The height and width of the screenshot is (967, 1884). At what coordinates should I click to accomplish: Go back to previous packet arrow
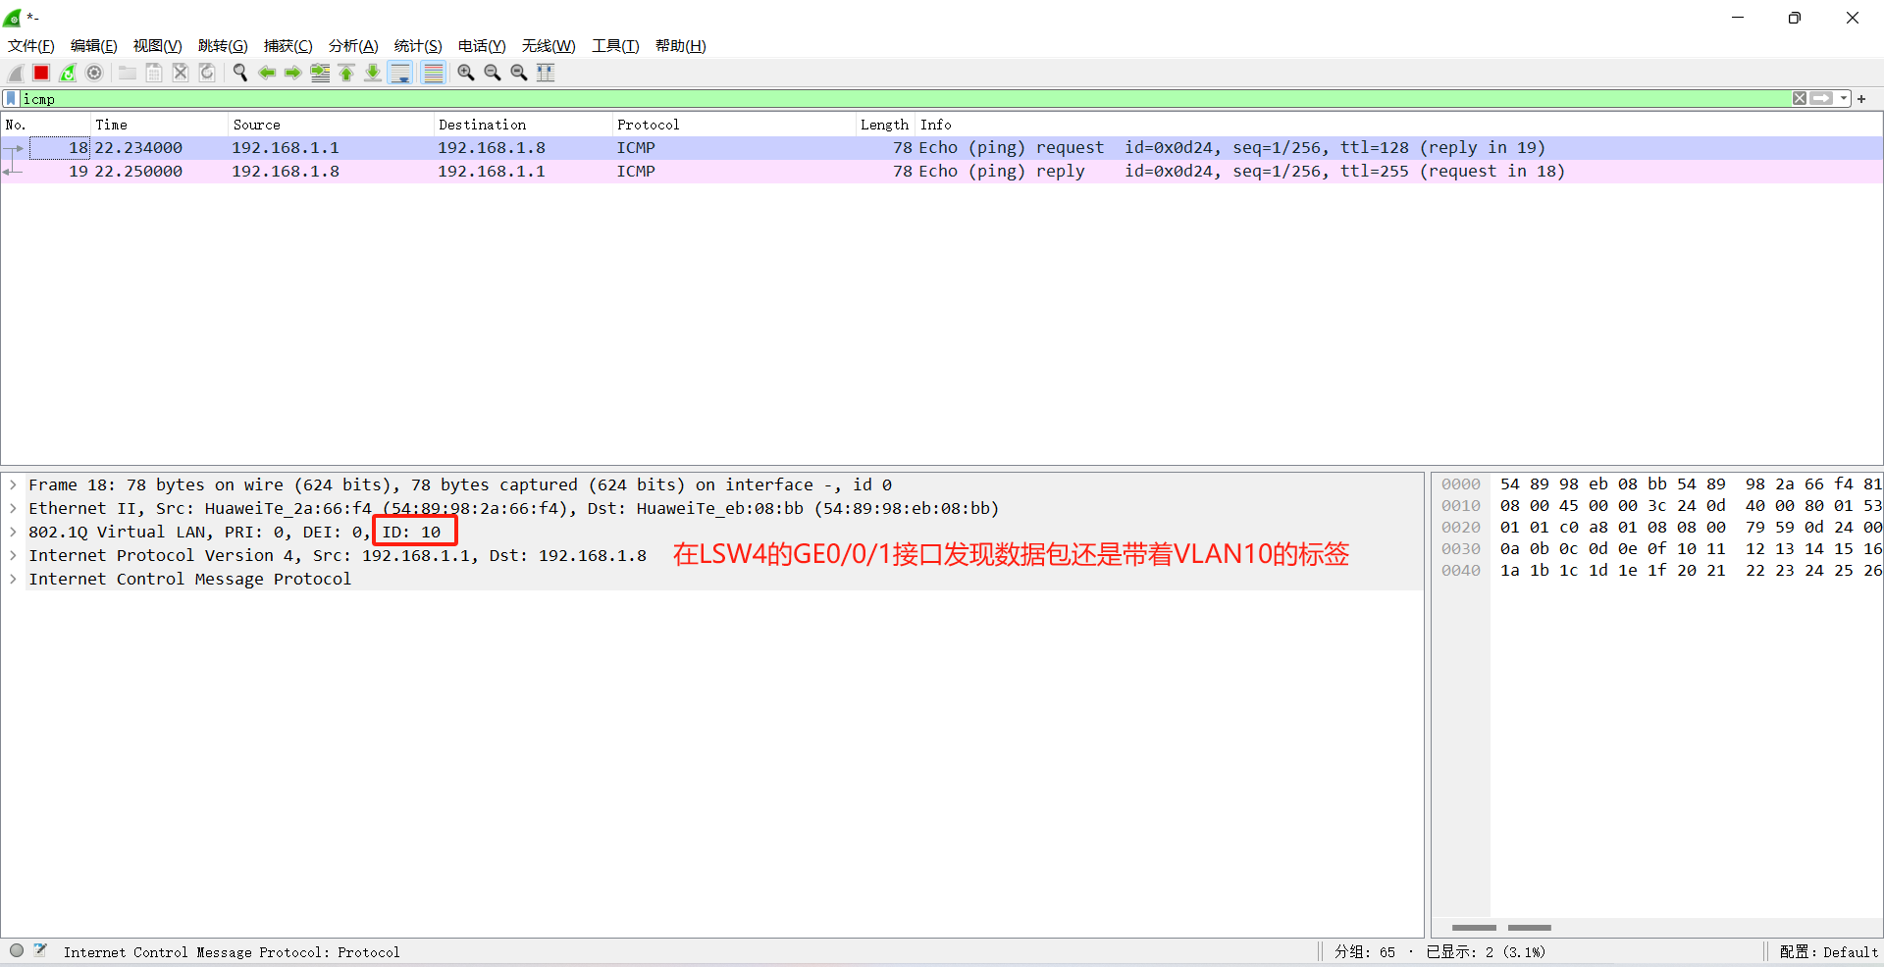[x=266, y=73]
